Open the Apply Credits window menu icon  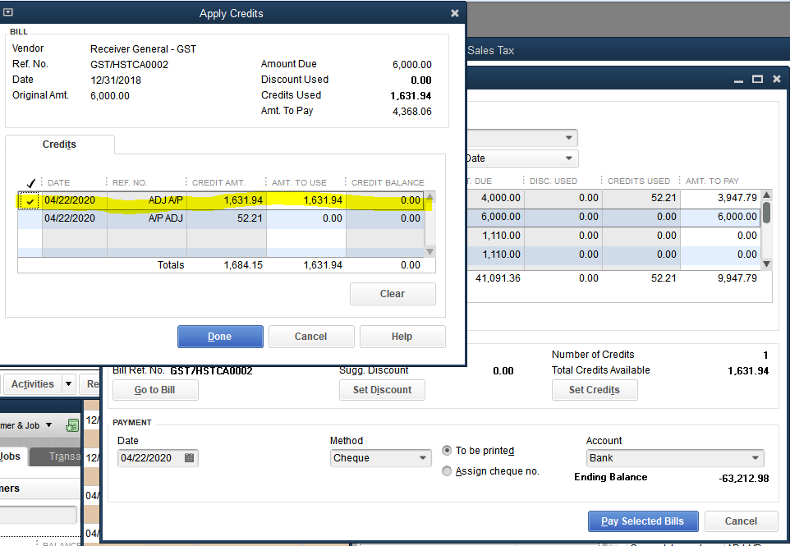click(x=8, y=12)
